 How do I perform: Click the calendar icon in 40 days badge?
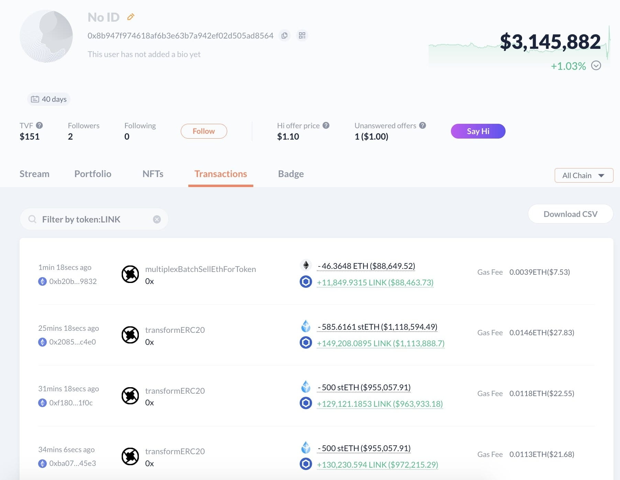coord(35,99)
